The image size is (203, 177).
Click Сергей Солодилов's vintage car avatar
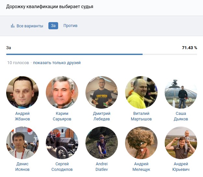point(62,143)
